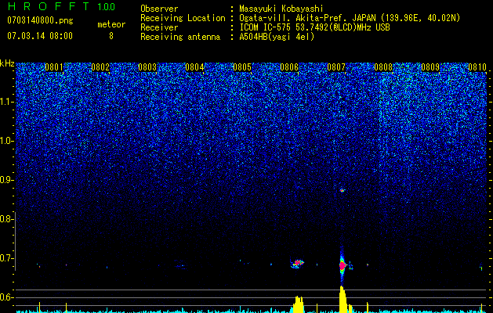The height and width of the screenshot is (313, 493).
Task: Select observer name Masayuki Kobayashi
Action: (x=281, y=9)
